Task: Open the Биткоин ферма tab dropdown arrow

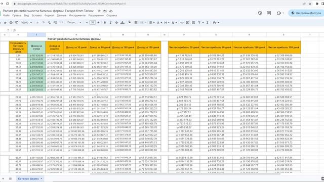Action: coord(42,178)
